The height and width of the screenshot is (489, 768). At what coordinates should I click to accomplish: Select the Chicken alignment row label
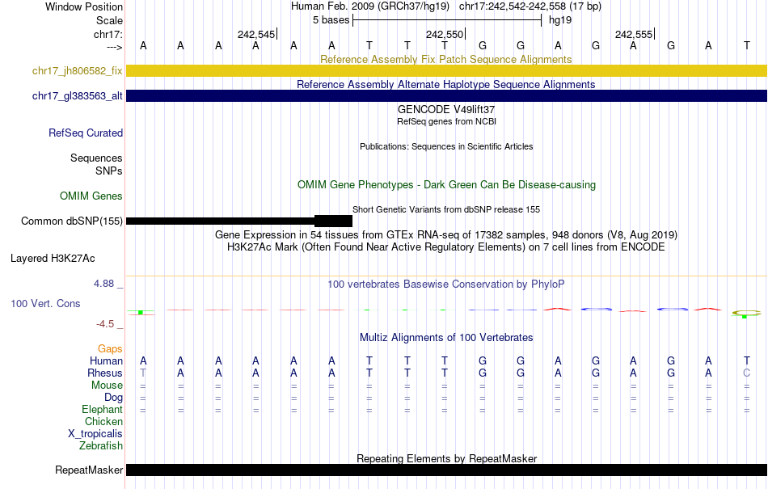point(103,421)
